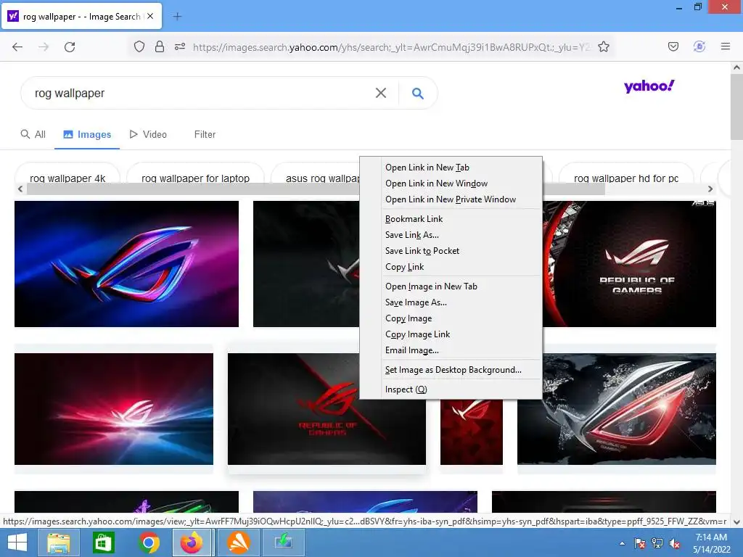Open the Windows Start button
Viewport: 743px width, 557px height.
point(17,542)
